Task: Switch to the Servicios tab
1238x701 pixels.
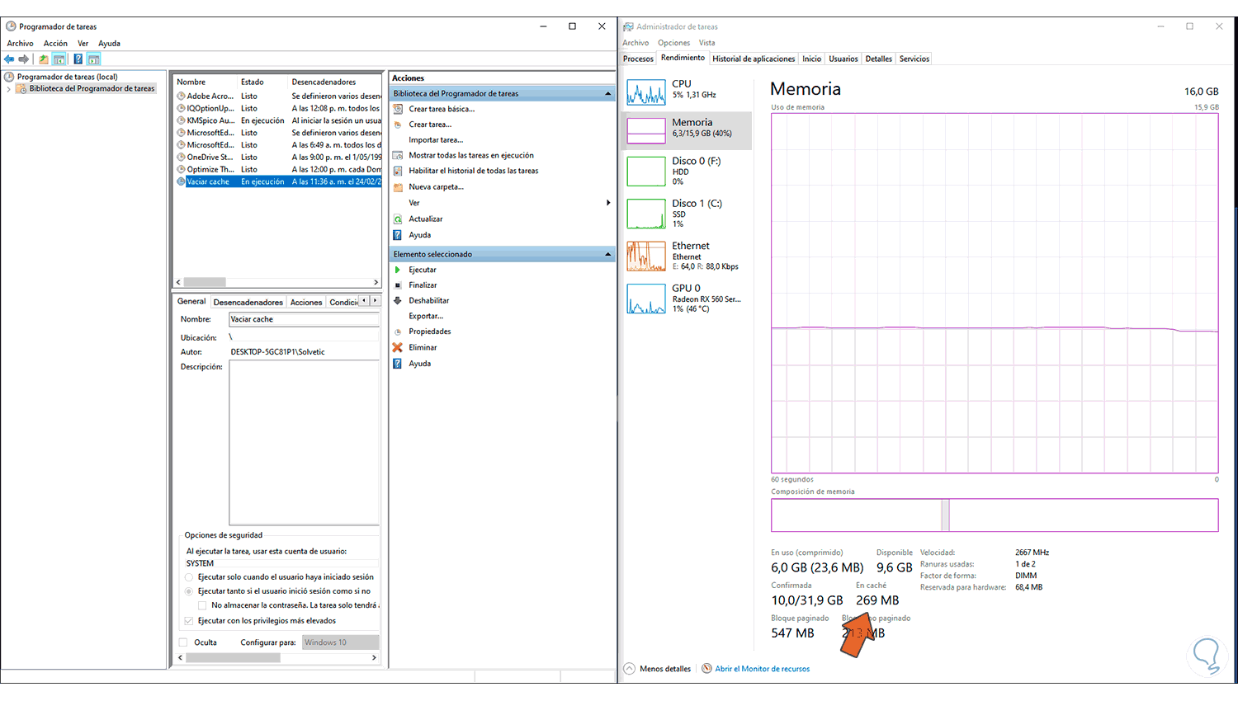Action: click(914, 59)
